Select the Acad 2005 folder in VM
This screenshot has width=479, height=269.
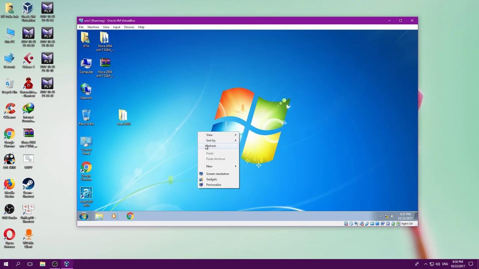[123, 118]
